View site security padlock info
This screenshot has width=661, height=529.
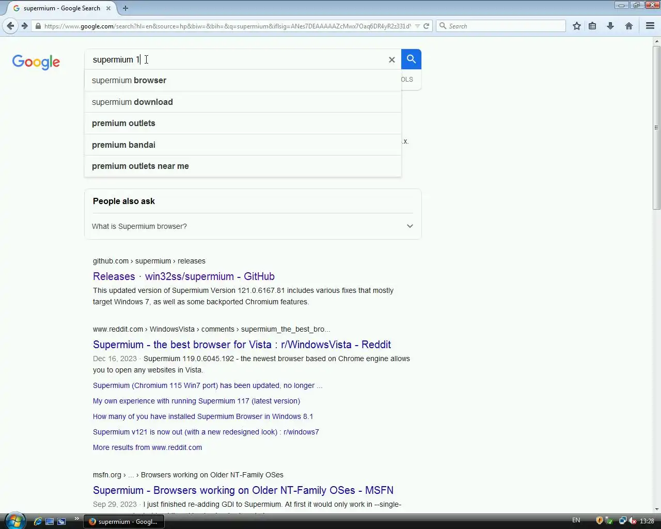coord(38,26)
